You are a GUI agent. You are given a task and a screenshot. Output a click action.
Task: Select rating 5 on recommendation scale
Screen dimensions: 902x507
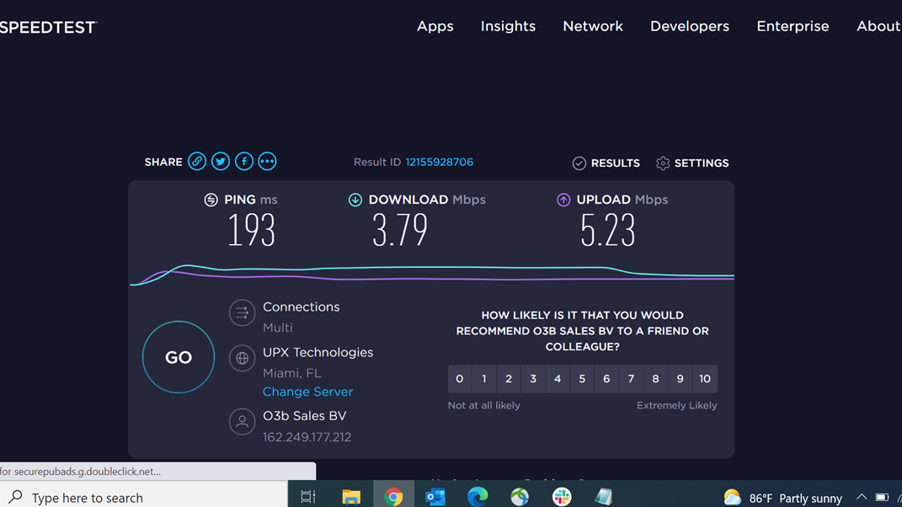point(582,379)
